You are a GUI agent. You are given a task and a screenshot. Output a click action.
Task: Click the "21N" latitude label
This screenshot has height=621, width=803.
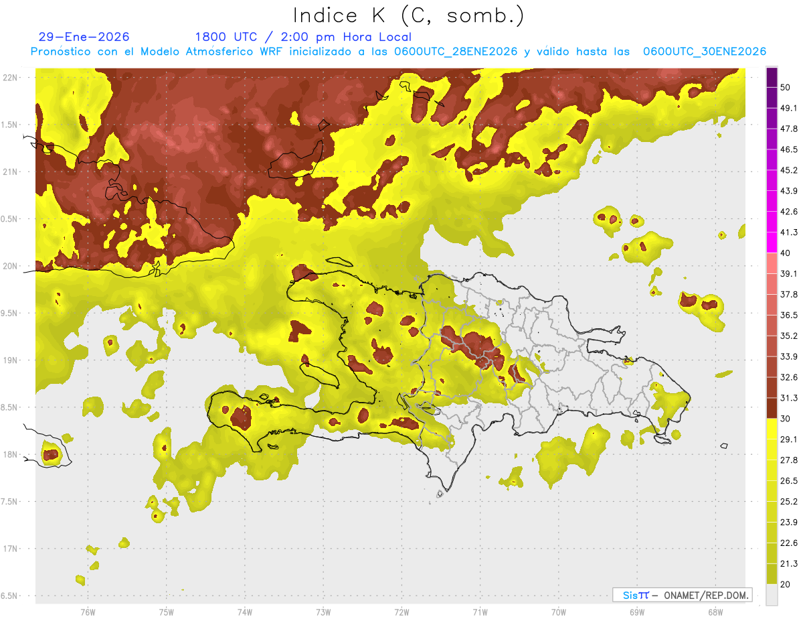tap(10, 171)
